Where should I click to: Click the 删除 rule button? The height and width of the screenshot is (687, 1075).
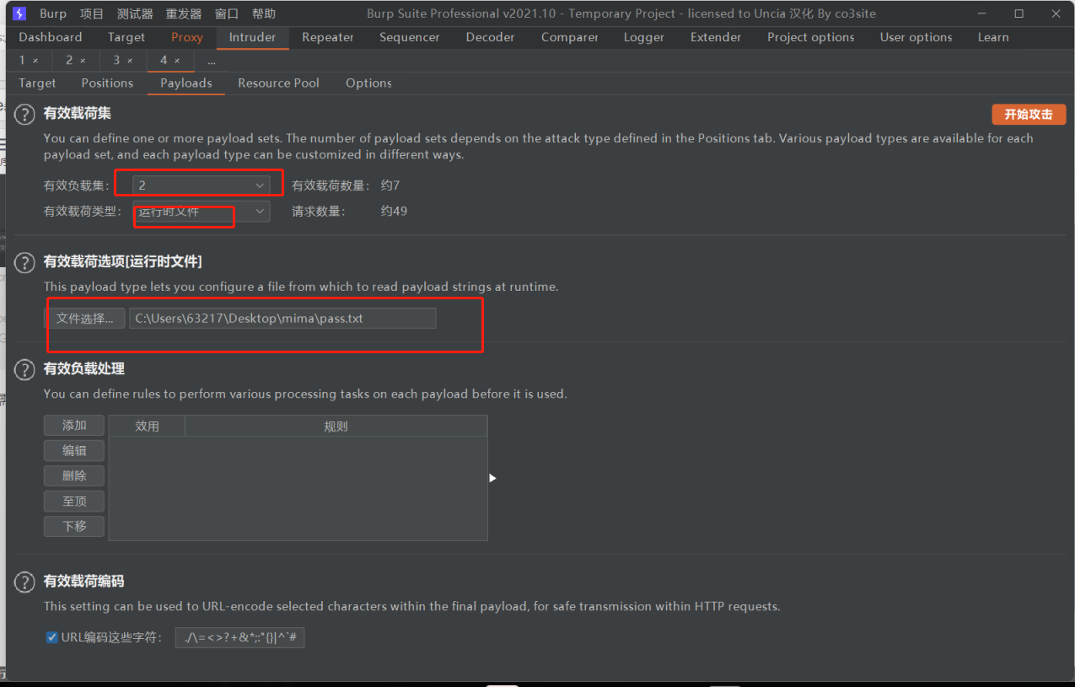click(x=74, y=475)
